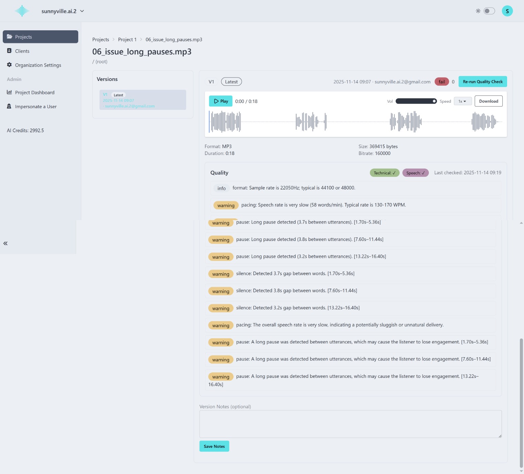
Task: Click the Play icon to start audio playback
Action: [x=216, y=101]
